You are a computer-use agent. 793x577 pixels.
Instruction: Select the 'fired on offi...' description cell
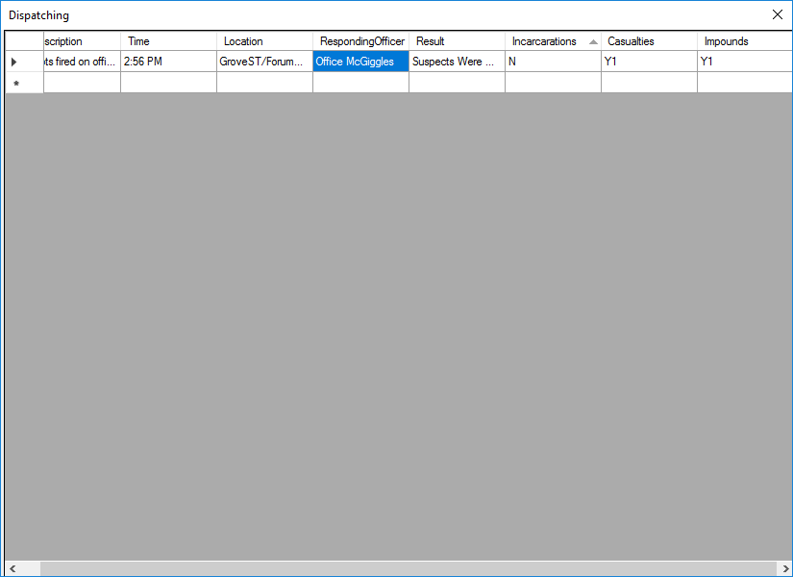[82, 62]
